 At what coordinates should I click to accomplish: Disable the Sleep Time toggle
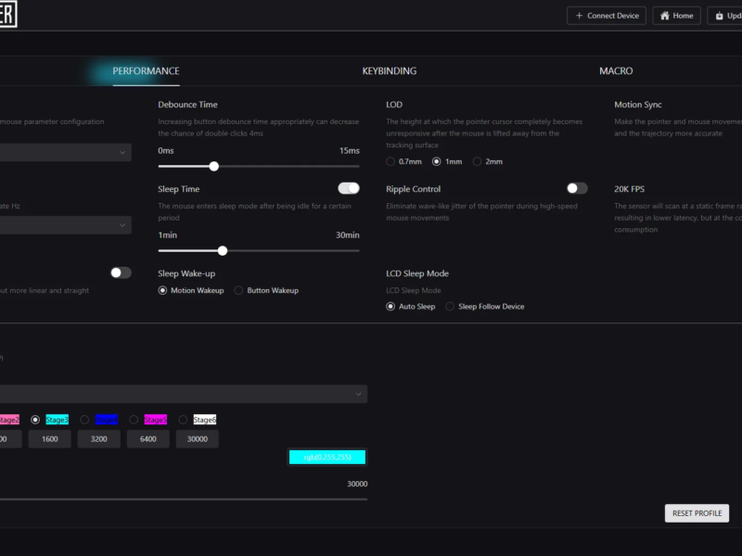click(349, 188)
